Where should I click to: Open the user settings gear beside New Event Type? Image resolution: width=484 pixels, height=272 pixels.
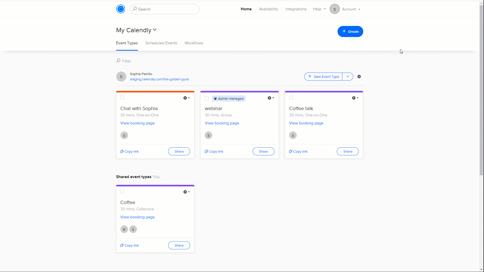coord(359,77)
